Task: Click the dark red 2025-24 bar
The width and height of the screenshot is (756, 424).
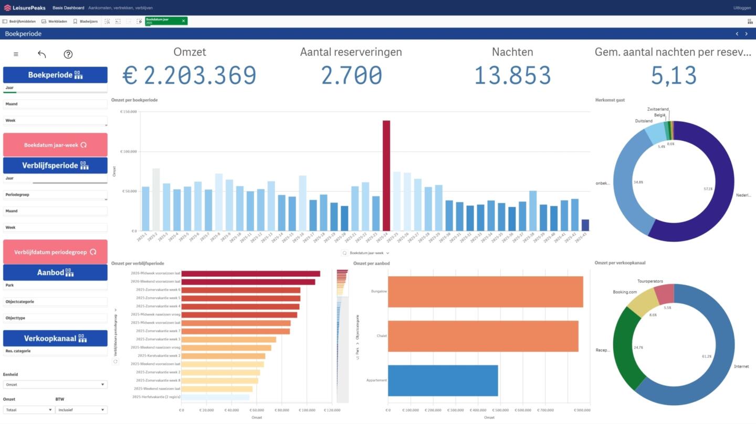Action: pos(386,176)
